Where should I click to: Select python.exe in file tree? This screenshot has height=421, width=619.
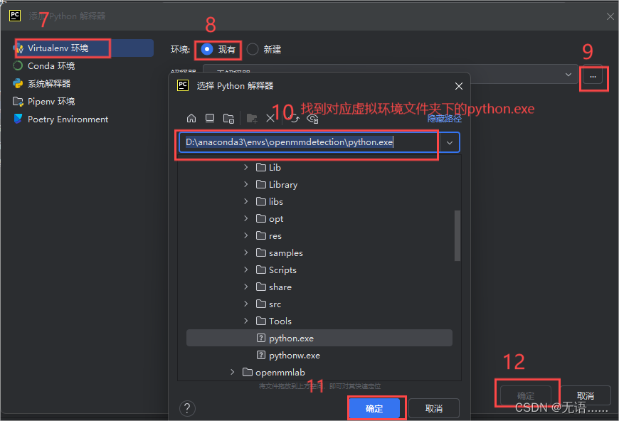[x=319, y=338]
